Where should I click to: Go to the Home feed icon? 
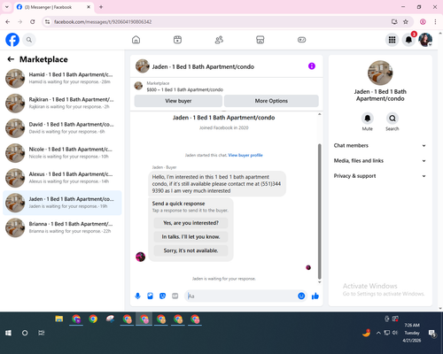(x=136, y=40)
